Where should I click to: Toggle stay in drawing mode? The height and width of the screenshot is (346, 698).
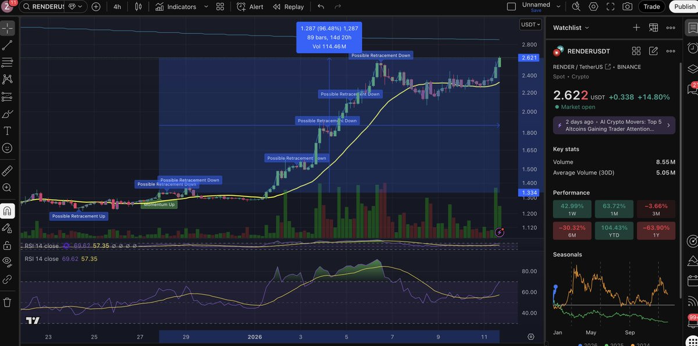click(8, 228)
